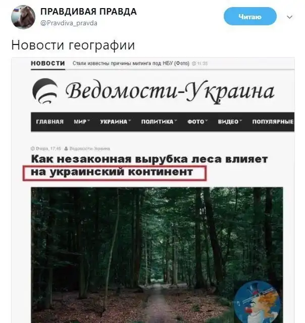Click the ПРАВДИВАЯ ПРАВДА profile avatar
The image size is (305, 323).
click(x=23, y=17)
